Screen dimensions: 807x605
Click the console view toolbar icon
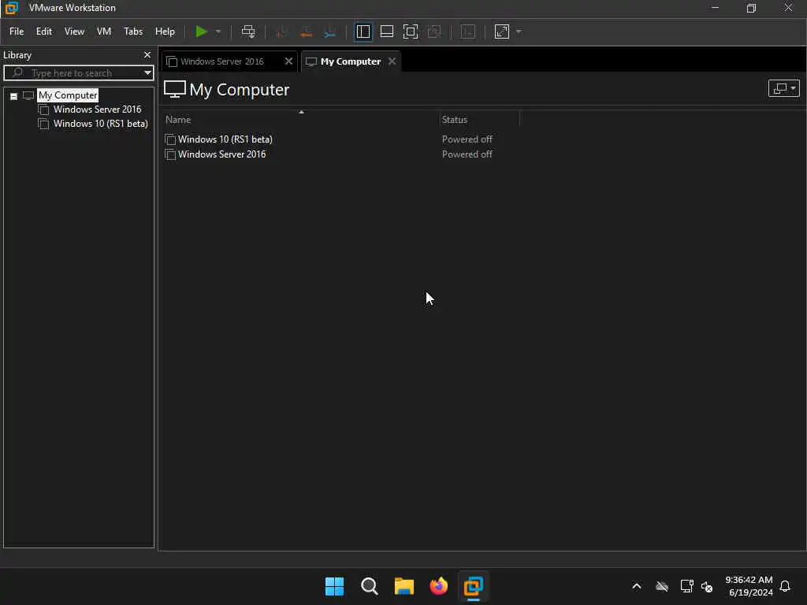[x=468, y=32]
